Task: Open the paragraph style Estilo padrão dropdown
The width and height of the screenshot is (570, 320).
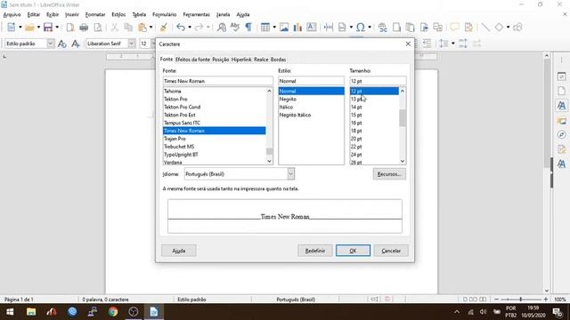Action: coord(50,44)
